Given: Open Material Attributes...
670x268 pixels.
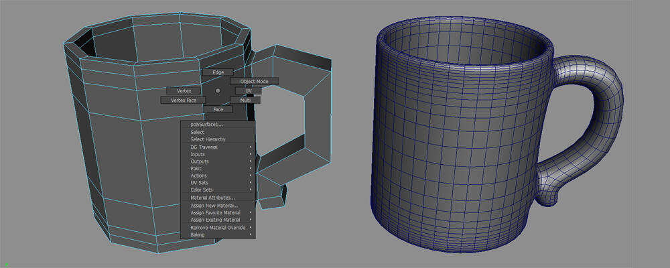Looking at the screenshot, I should pyautogui.click(x=218, y=198).
